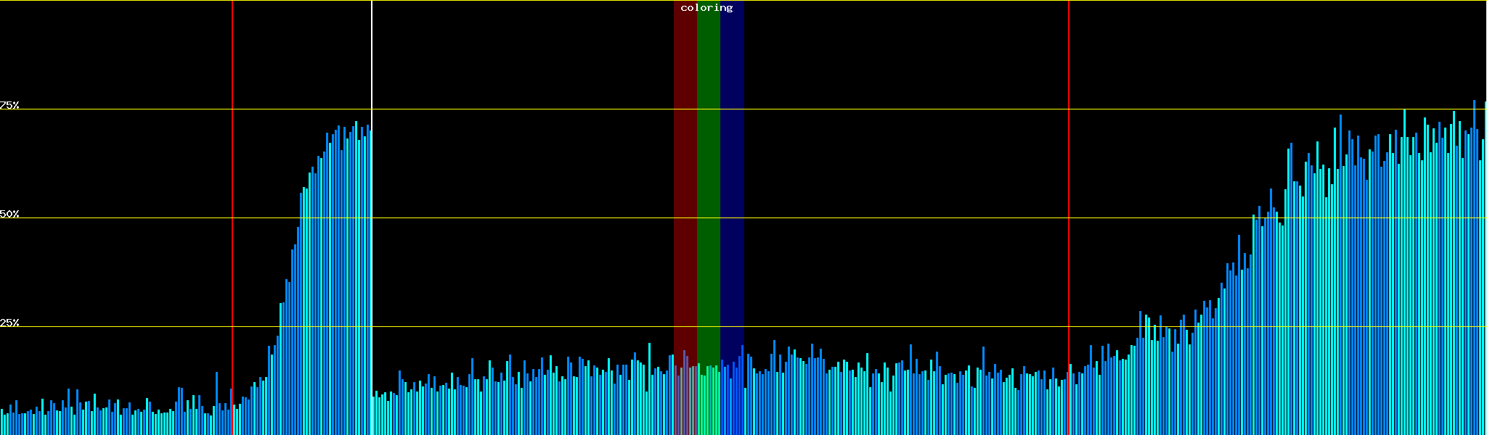
Task: Click the 75% axis label
Action: (9, 105)
